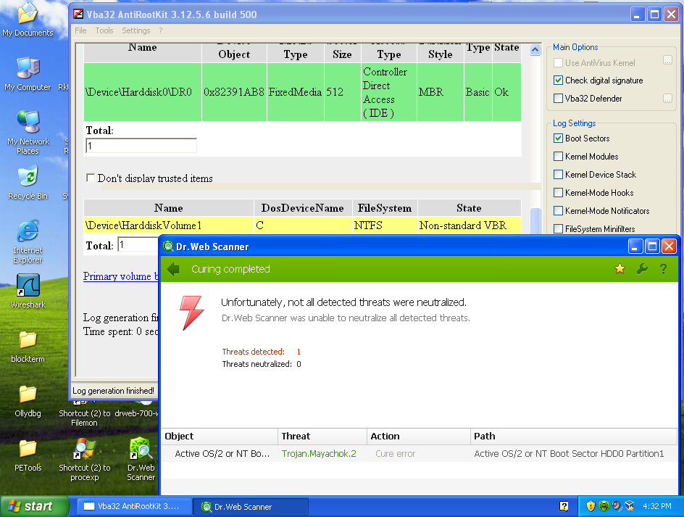Image resolution: width=684 pixels, height=517 pixels.
Task: Click the help icon in the taskbar
Action: (x=564, y=506)
